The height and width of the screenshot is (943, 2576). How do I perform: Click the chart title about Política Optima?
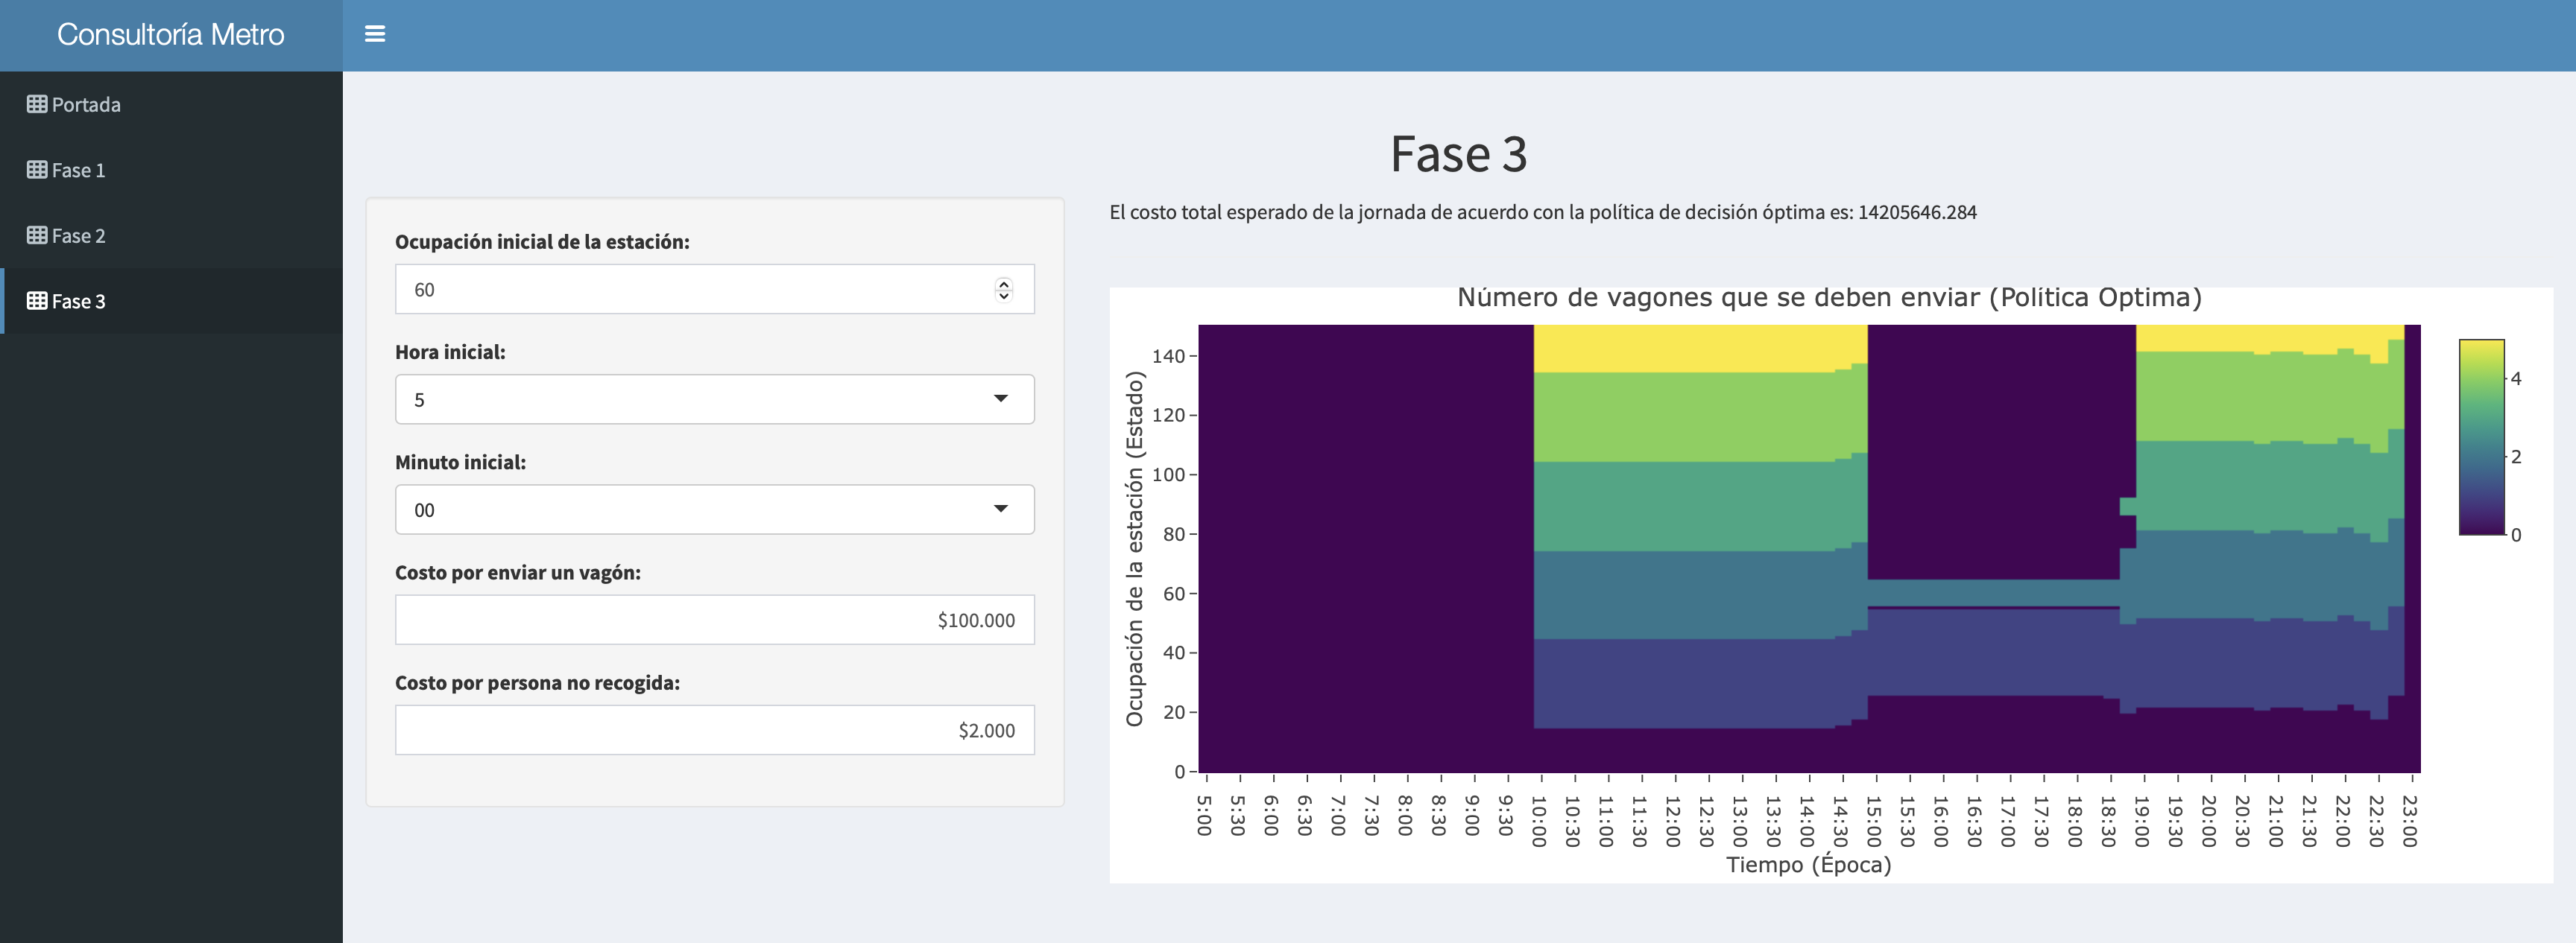click(x=1829, y=298)
